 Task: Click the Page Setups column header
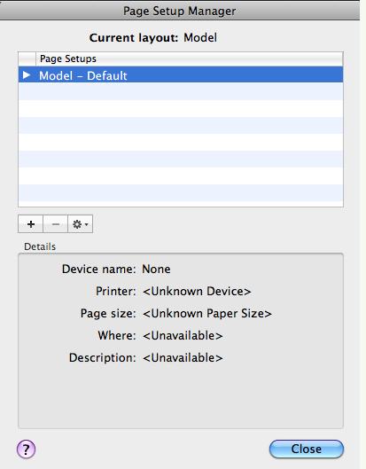tap(190, 59)
